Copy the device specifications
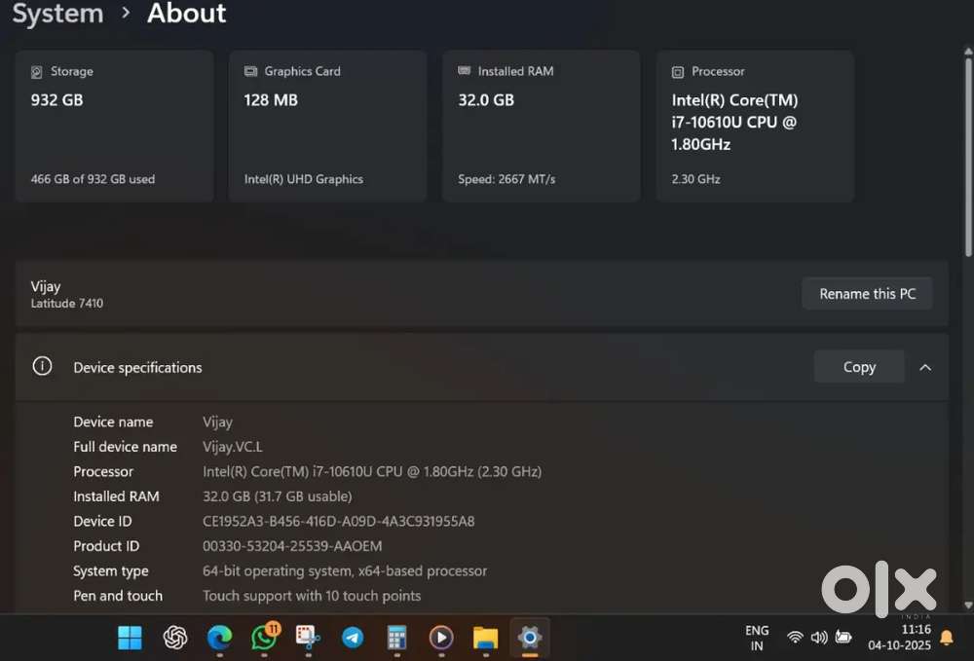This screenshot has width=974, height=661. tap(858, 367)
